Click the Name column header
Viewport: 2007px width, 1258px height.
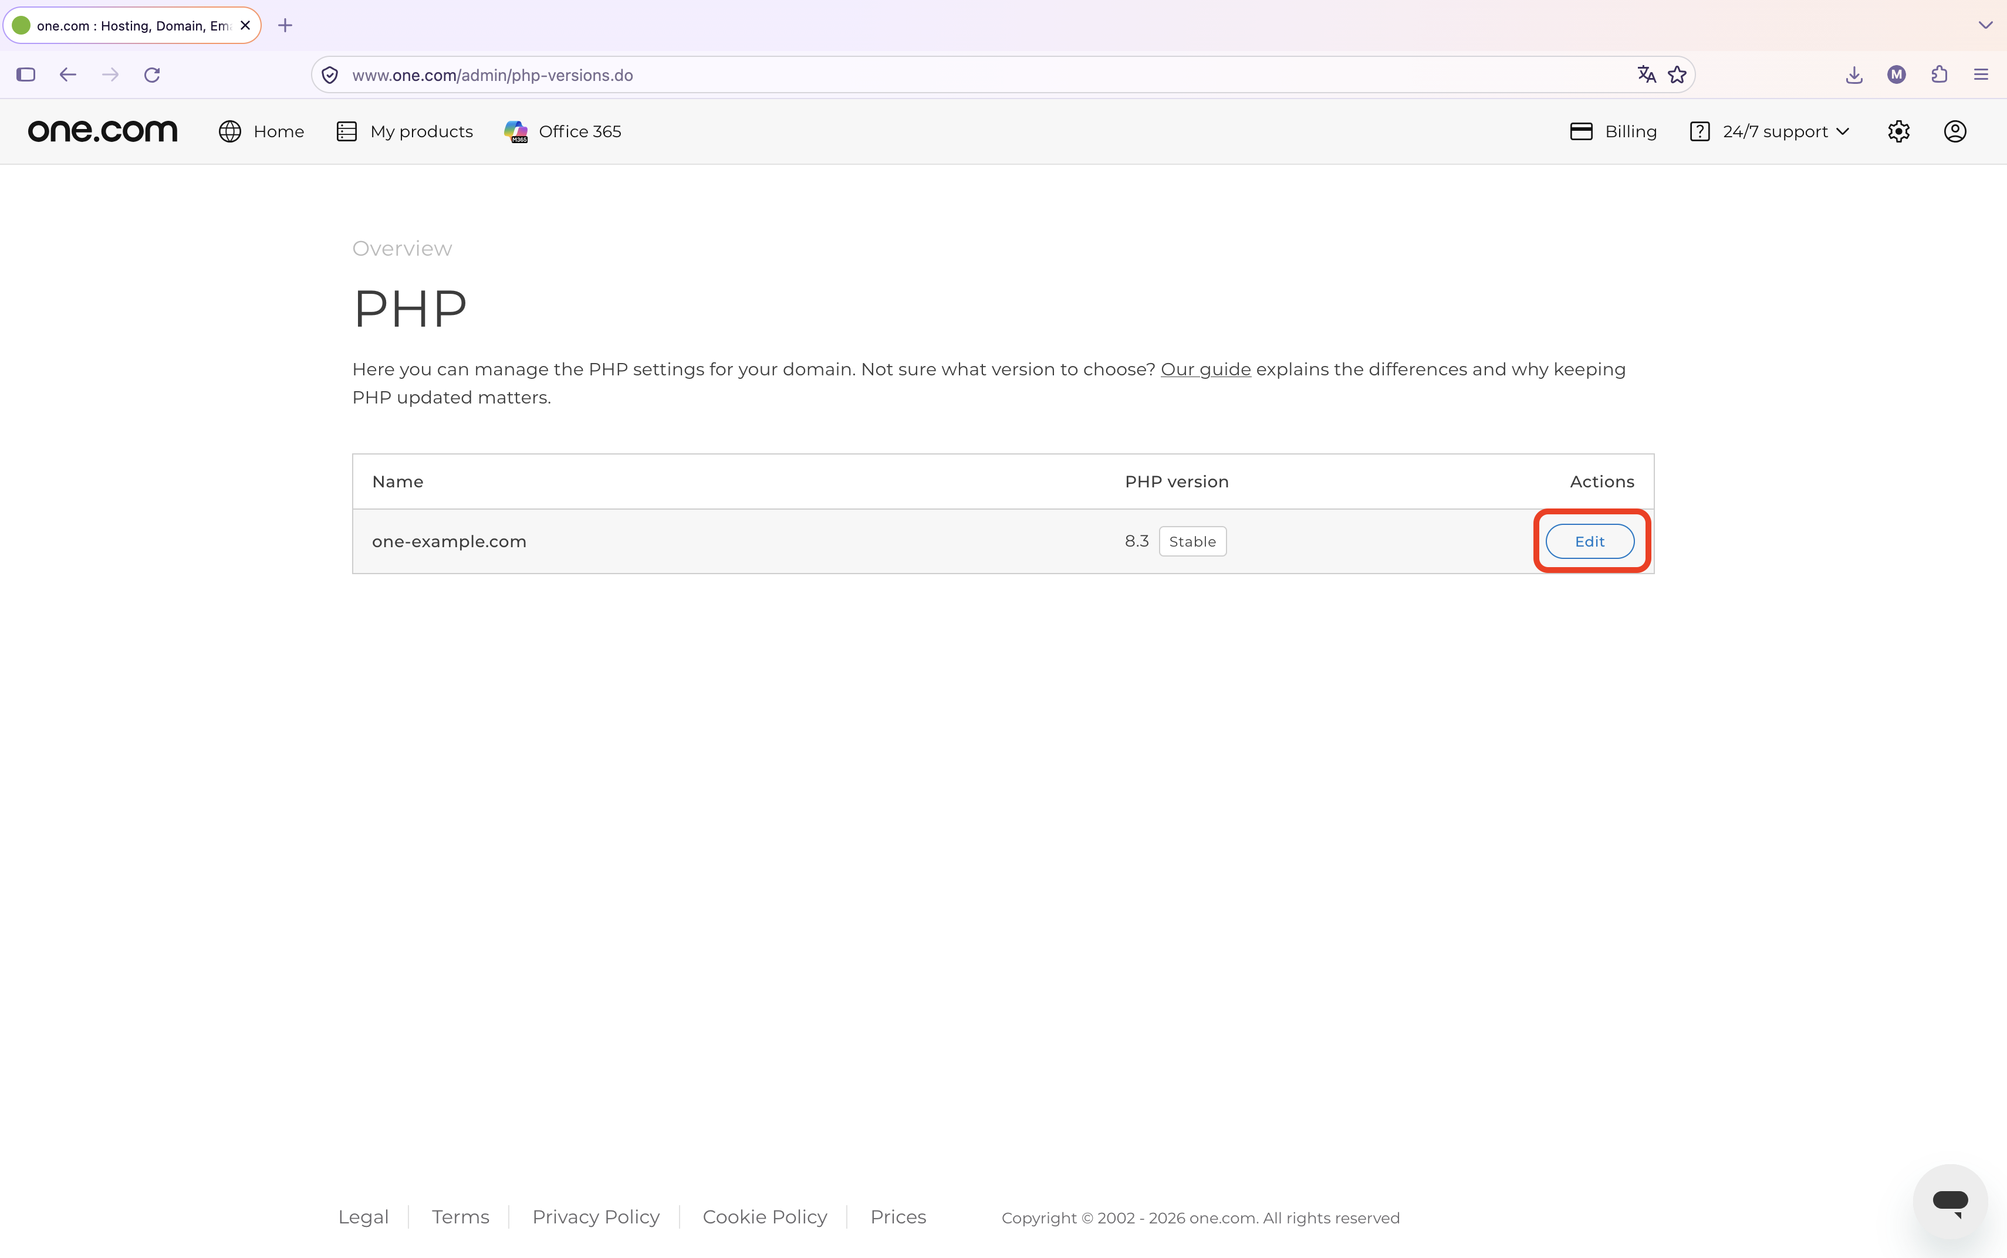coord(398,482)
